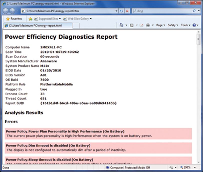
Task: Open the Page menu
Action: pyautogui.click(x=161, y=25)
